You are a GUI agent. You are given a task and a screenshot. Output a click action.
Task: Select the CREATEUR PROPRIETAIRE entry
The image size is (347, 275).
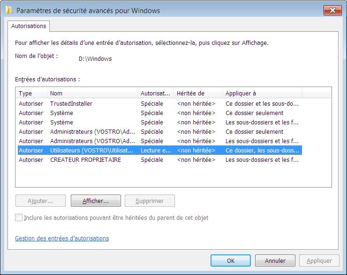coord(159,160)
